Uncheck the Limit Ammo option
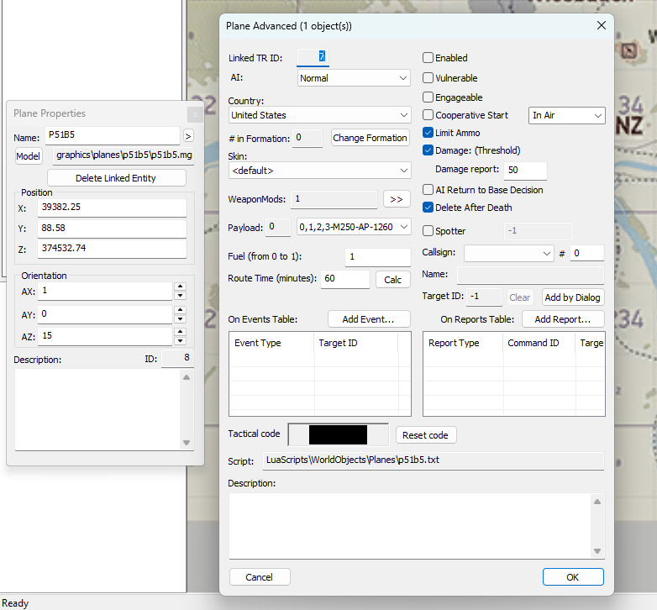This screenshot has height=610, width=657. 428,133
